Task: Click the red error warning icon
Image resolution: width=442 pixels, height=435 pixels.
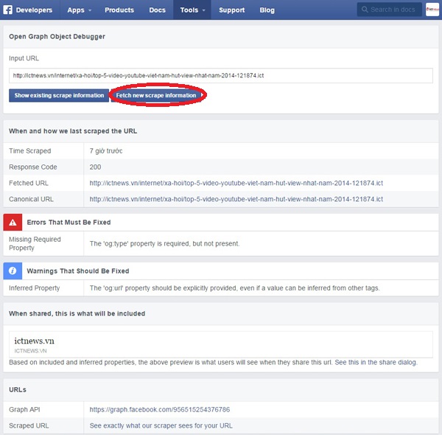Action: [x=13, y=223]
